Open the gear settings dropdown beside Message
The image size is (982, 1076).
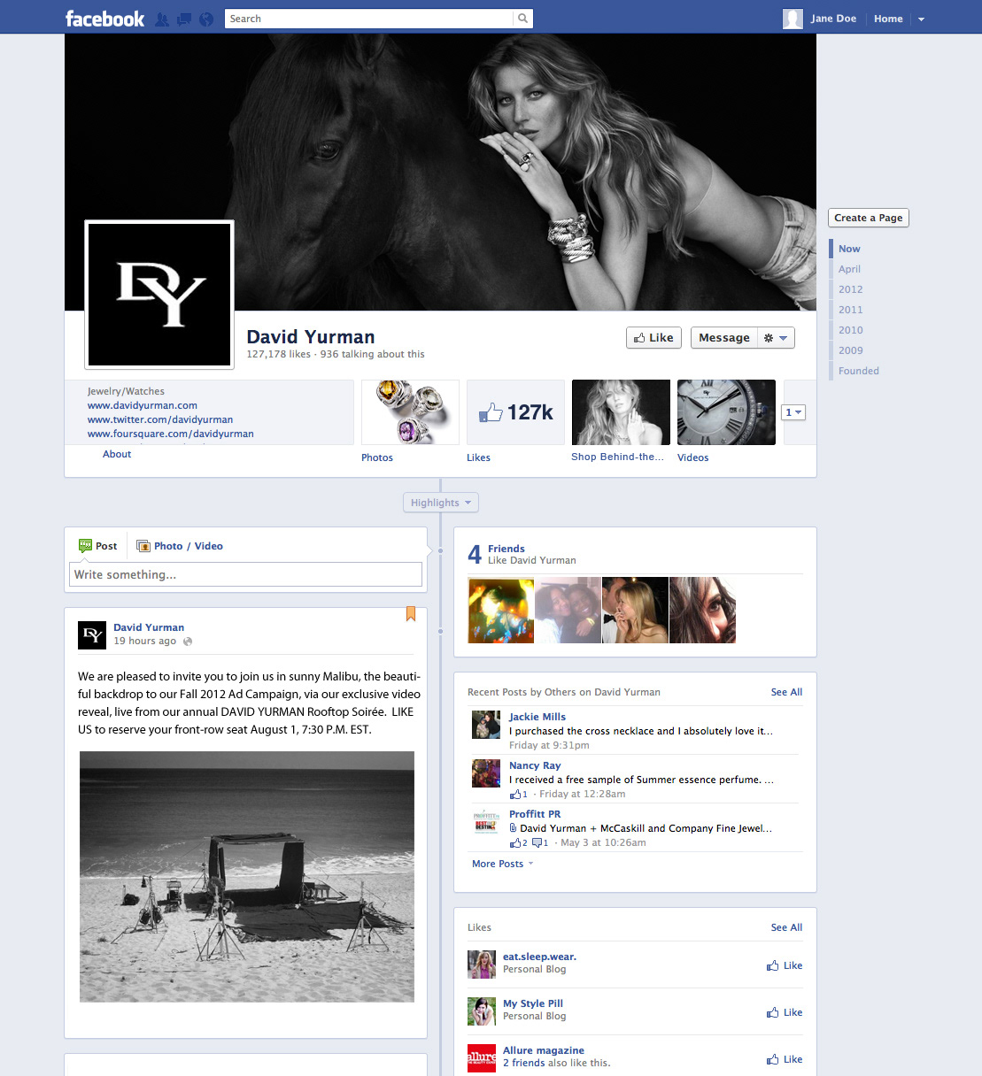click(776, 337)
